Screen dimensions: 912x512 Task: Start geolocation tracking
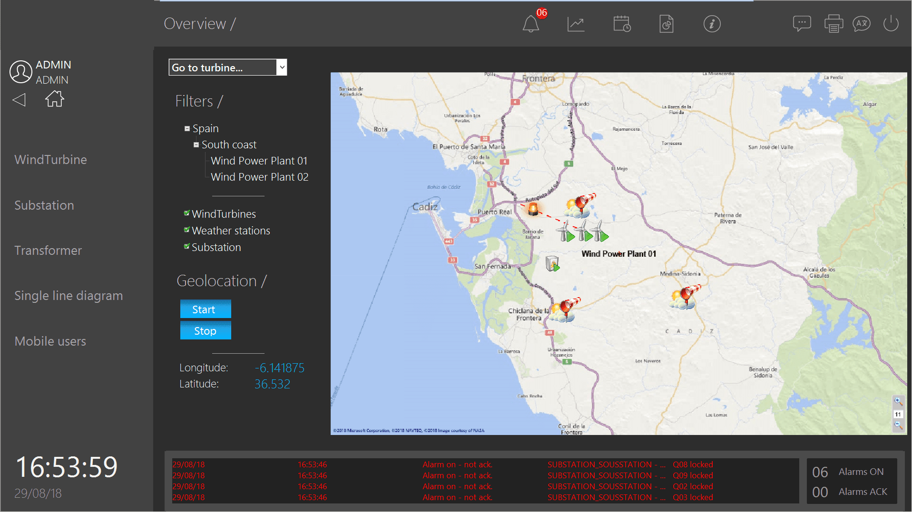pyautogui.click(x=206, y=309)
